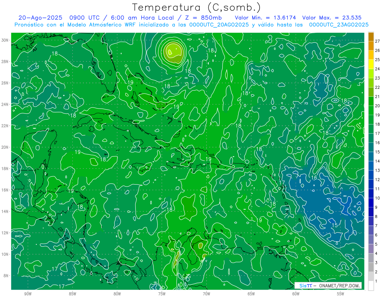Click the "8N" latitude label

(6, 275)
